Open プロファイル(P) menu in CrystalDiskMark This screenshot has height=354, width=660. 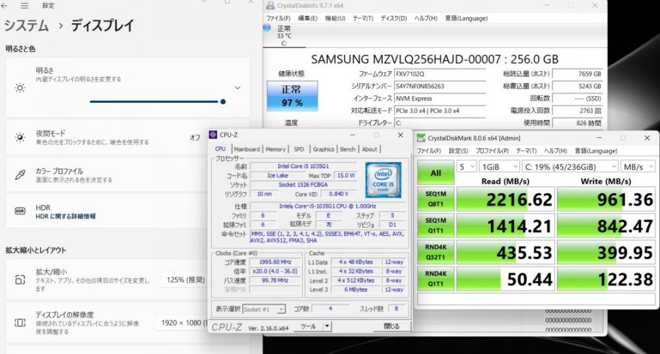pos(492,151)
